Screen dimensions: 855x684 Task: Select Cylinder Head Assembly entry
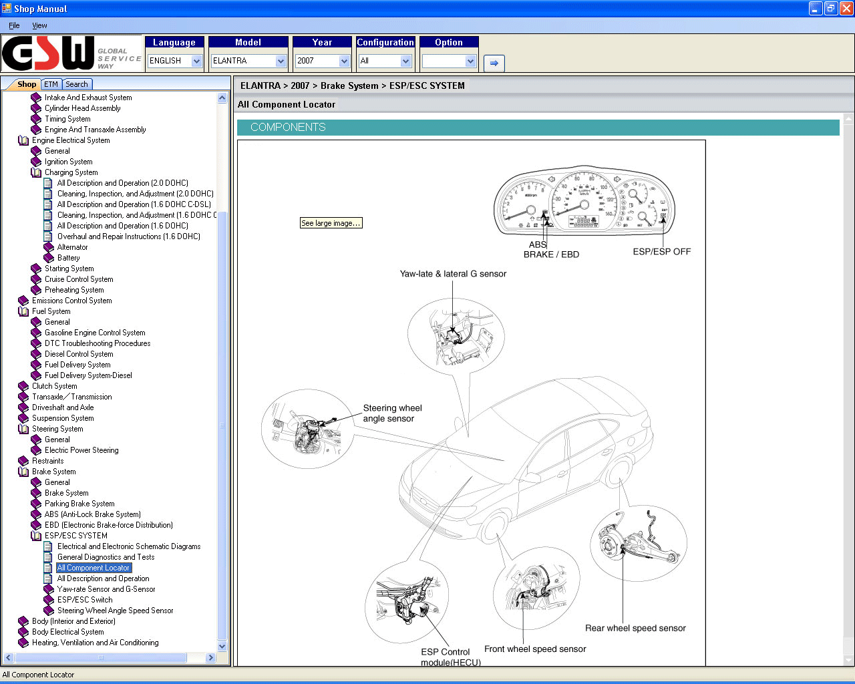(83, 108)
